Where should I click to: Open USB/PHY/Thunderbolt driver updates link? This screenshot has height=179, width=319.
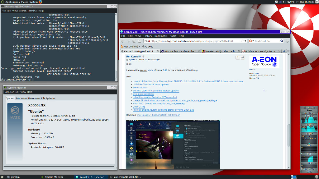click(150, 85)
